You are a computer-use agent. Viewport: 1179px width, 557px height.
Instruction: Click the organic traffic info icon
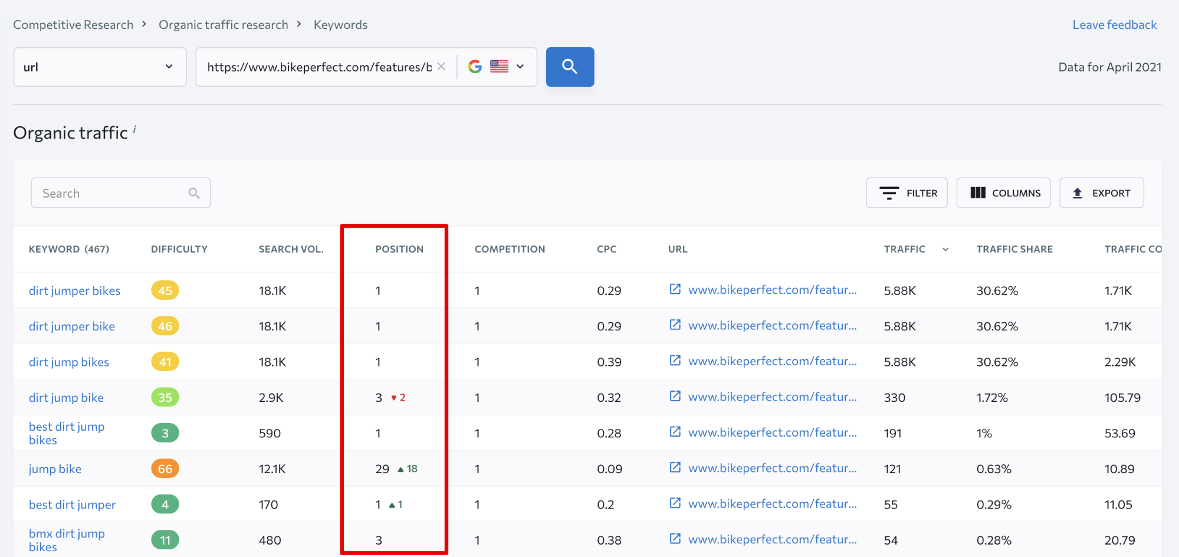(134, 129)
